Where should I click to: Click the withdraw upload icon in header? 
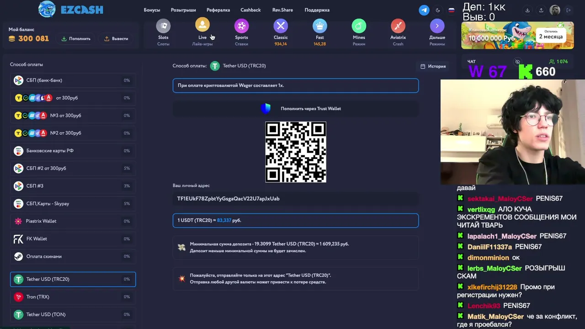pos(541,10)
